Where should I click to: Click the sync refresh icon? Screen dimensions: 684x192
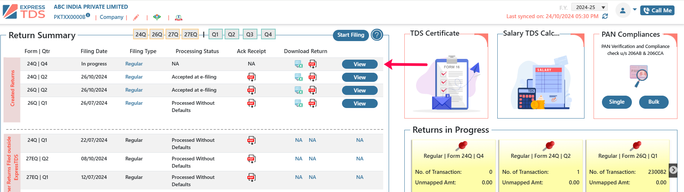pos(605,16)
